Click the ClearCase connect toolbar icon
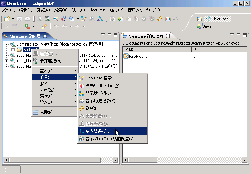Image resolution: width=251 pixels, height=174 pixels. pyautogui.click(x=40, y=19)
